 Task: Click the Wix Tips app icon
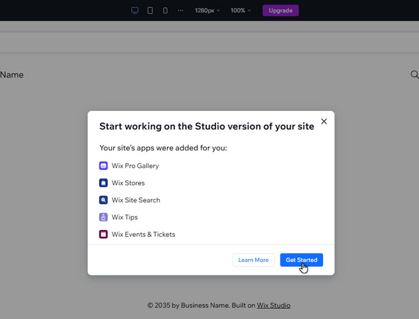103,217
